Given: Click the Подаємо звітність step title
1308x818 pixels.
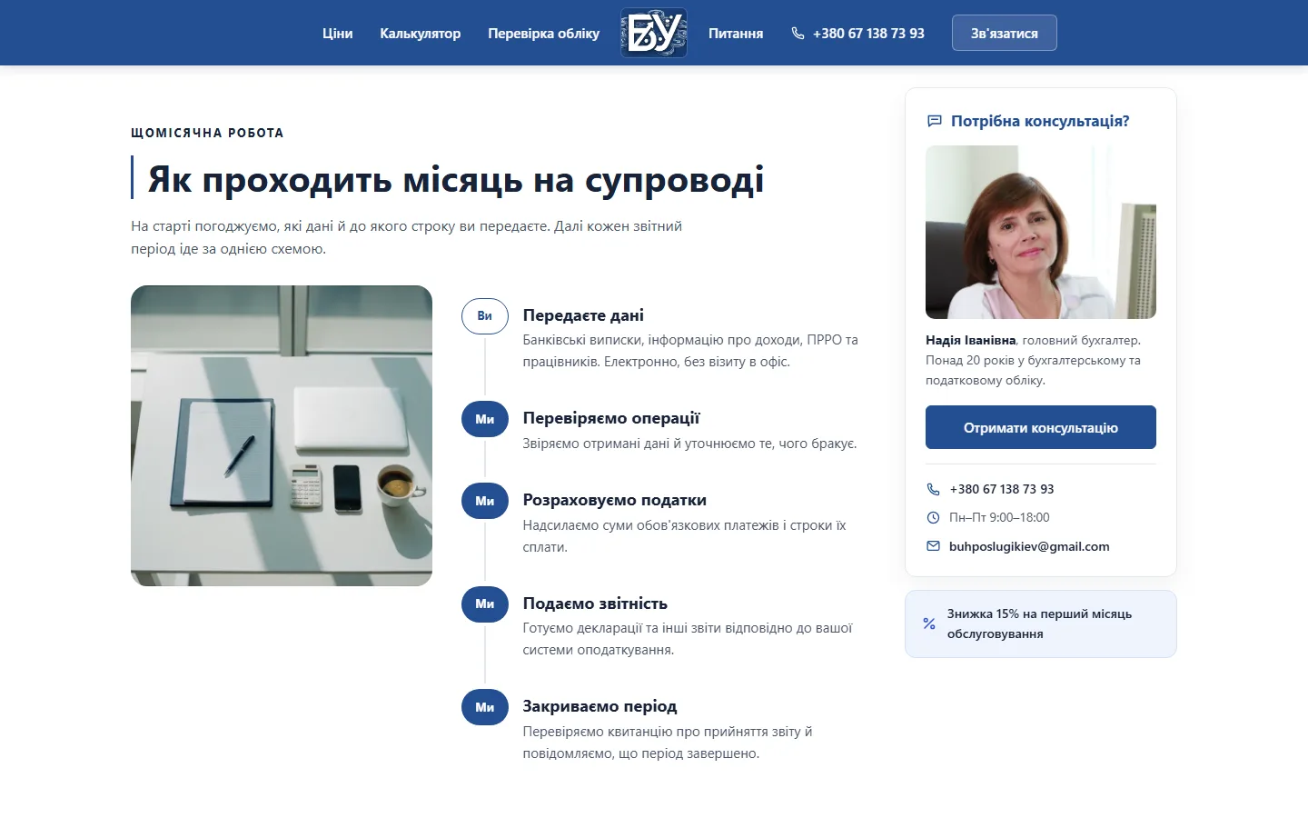Looking at the screenshot, I should (x=595, y=604).
